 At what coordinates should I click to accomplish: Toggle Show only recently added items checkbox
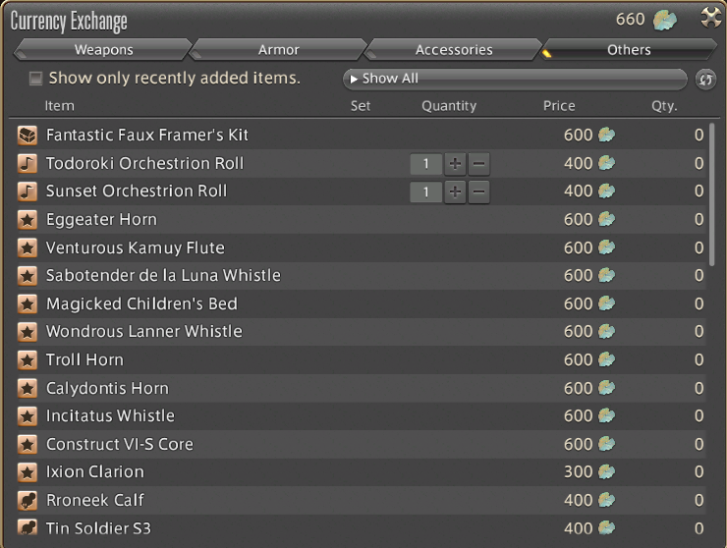[x=35, y=78]
